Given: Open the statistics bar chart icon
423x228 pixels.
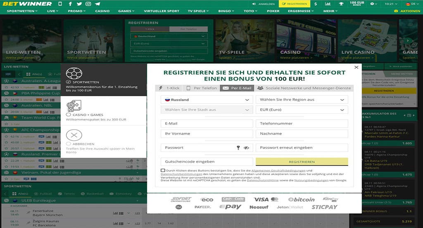Looking at the screenshot, I should click(x=328, y=4).
